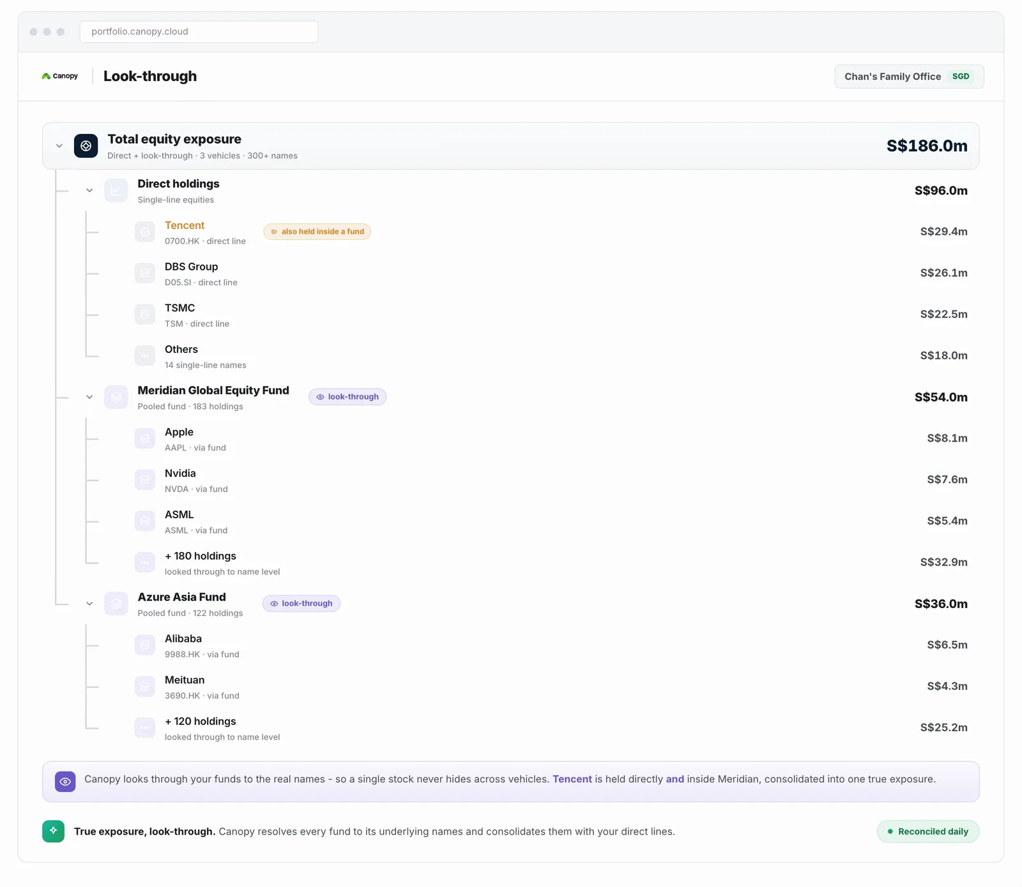Screen dimensions: 1022x887
Task: Collapse the Azure Asia Fund group
Action: coord(89,604)
